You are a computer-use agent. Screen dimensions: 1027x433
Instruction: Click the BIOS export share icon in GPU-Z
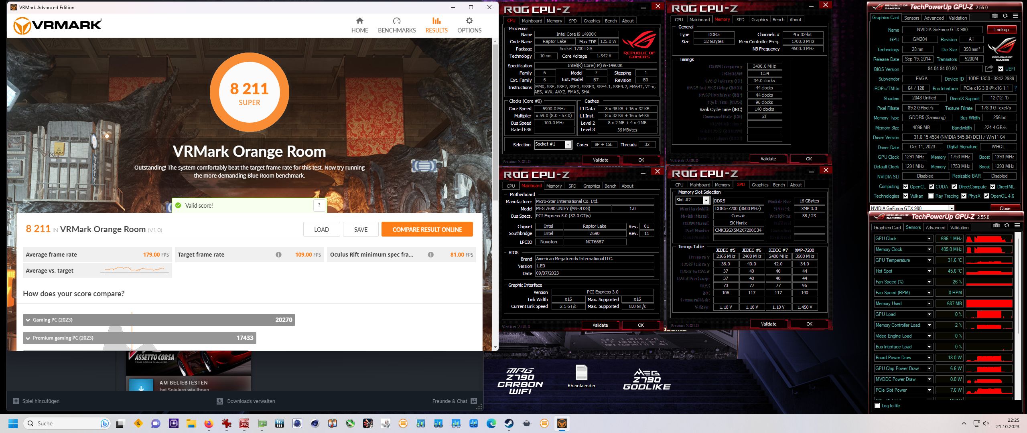click(x=989, y=69)
